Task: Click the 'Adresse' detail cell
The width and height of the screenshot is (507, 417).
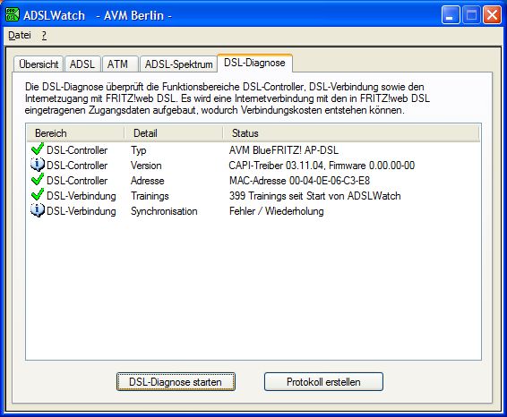Action: click(148, 181)
